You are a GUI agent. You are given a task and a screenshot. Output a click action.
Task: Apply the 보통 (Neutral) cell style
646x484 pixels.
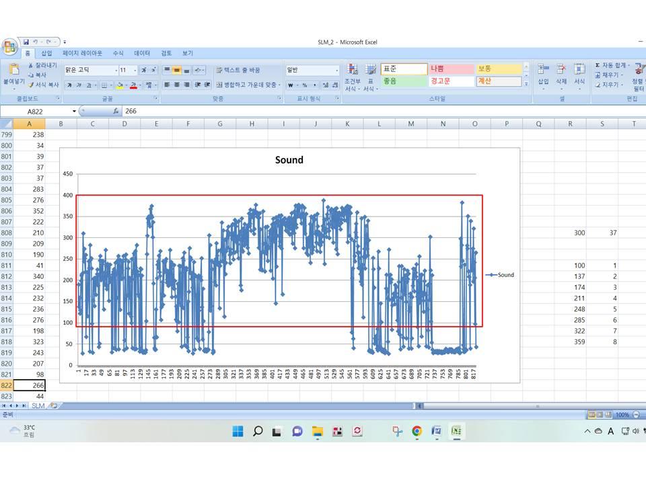(x=499, y=69)
